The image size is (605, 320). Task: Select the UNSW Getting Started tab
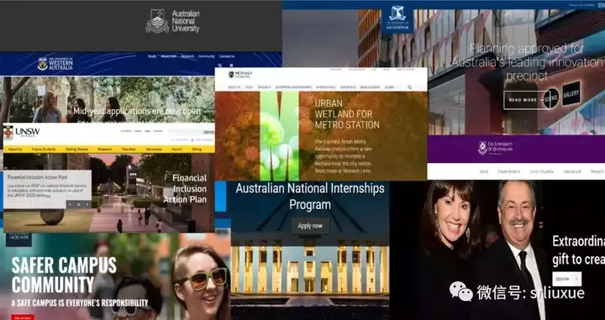click(76, 150)
